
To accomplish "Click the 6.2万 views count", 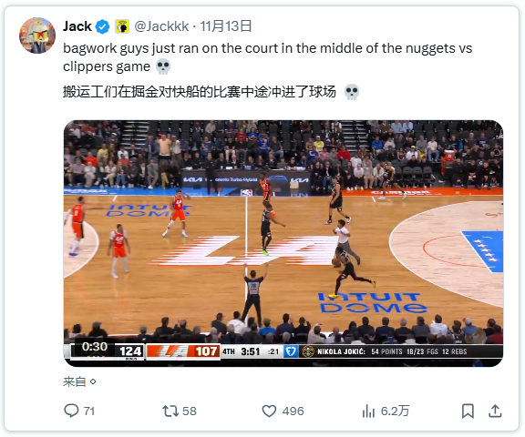I will point(395,411).
